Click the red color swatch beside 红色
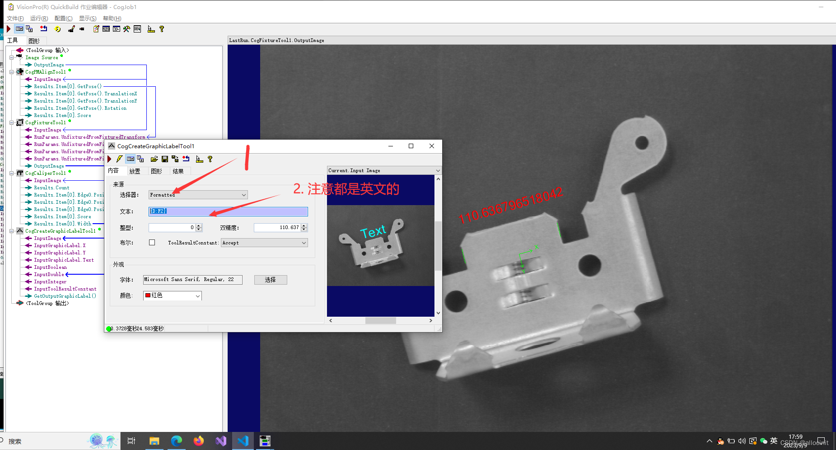The height and width of the screenshot is (450, 836). coord(148,295)
